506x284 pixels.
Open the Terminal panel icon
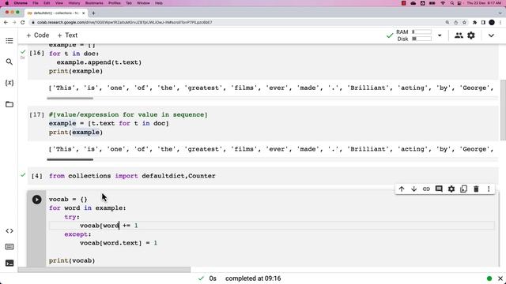[9, 263]
